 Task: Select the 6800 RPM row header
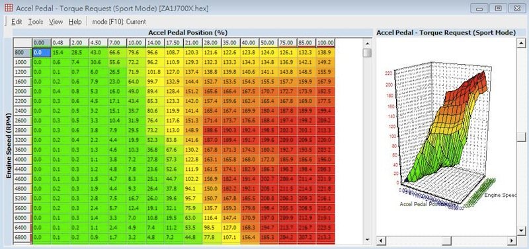[22, 238]
